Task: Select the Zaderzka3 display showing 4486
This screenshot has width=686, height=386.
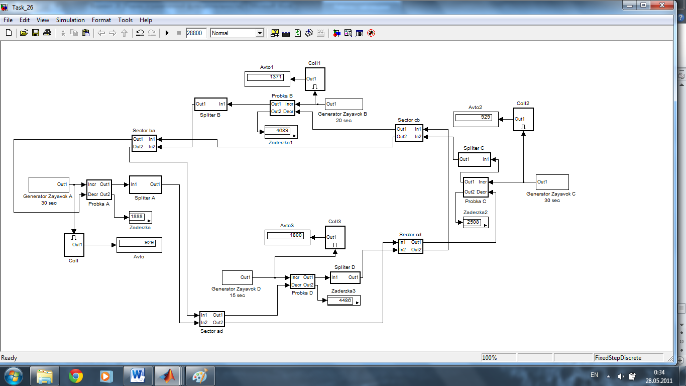Action: [344, 301]
